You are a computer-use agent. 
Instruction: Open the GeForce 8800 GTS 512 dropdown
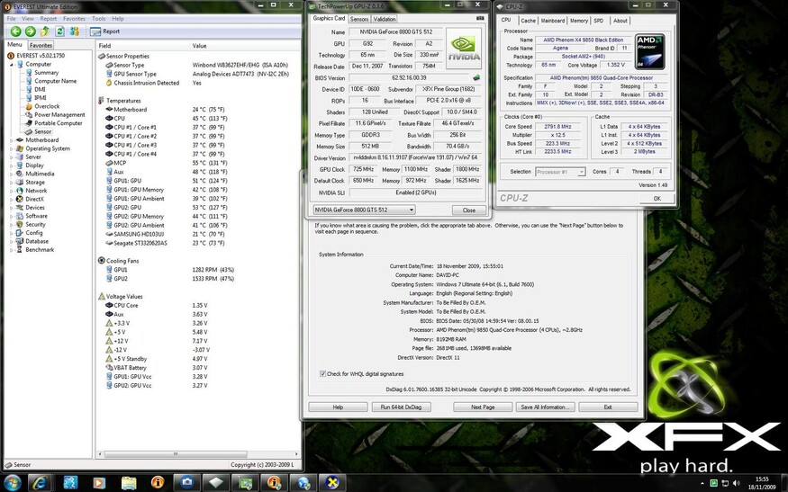(364, 210)
